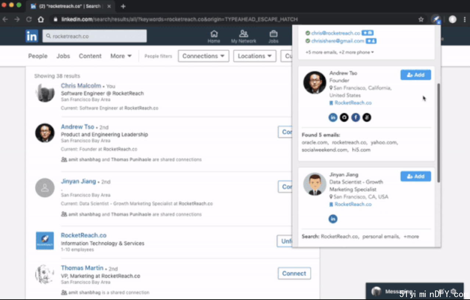This screenshot has width=470, height=300.
Task: Click the LinkedIn logo in the header
Action: pos(32,36)
